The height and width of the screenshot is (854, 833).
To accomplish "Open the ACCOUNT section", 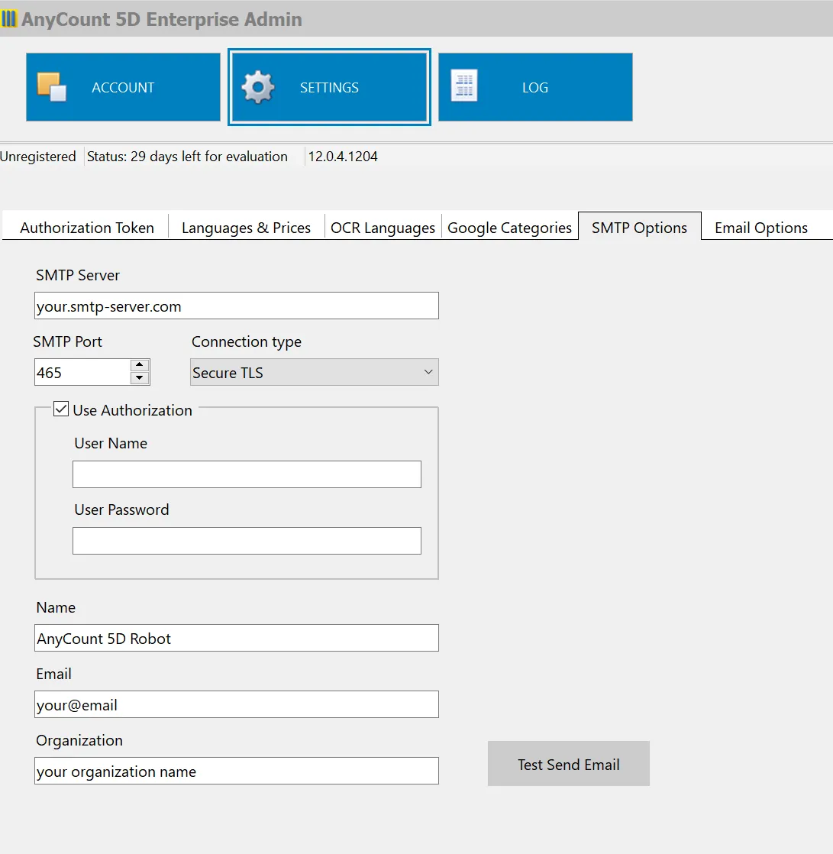I will coord(123,87).
